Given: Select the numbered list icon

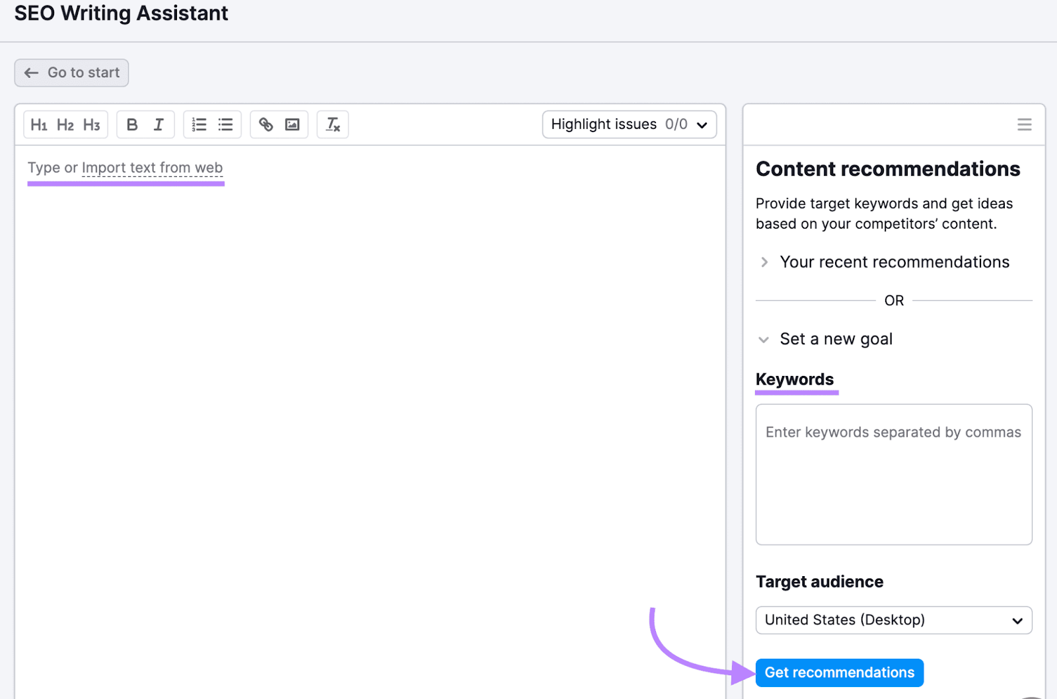Looking at the screenshot, I should (199, 124).
